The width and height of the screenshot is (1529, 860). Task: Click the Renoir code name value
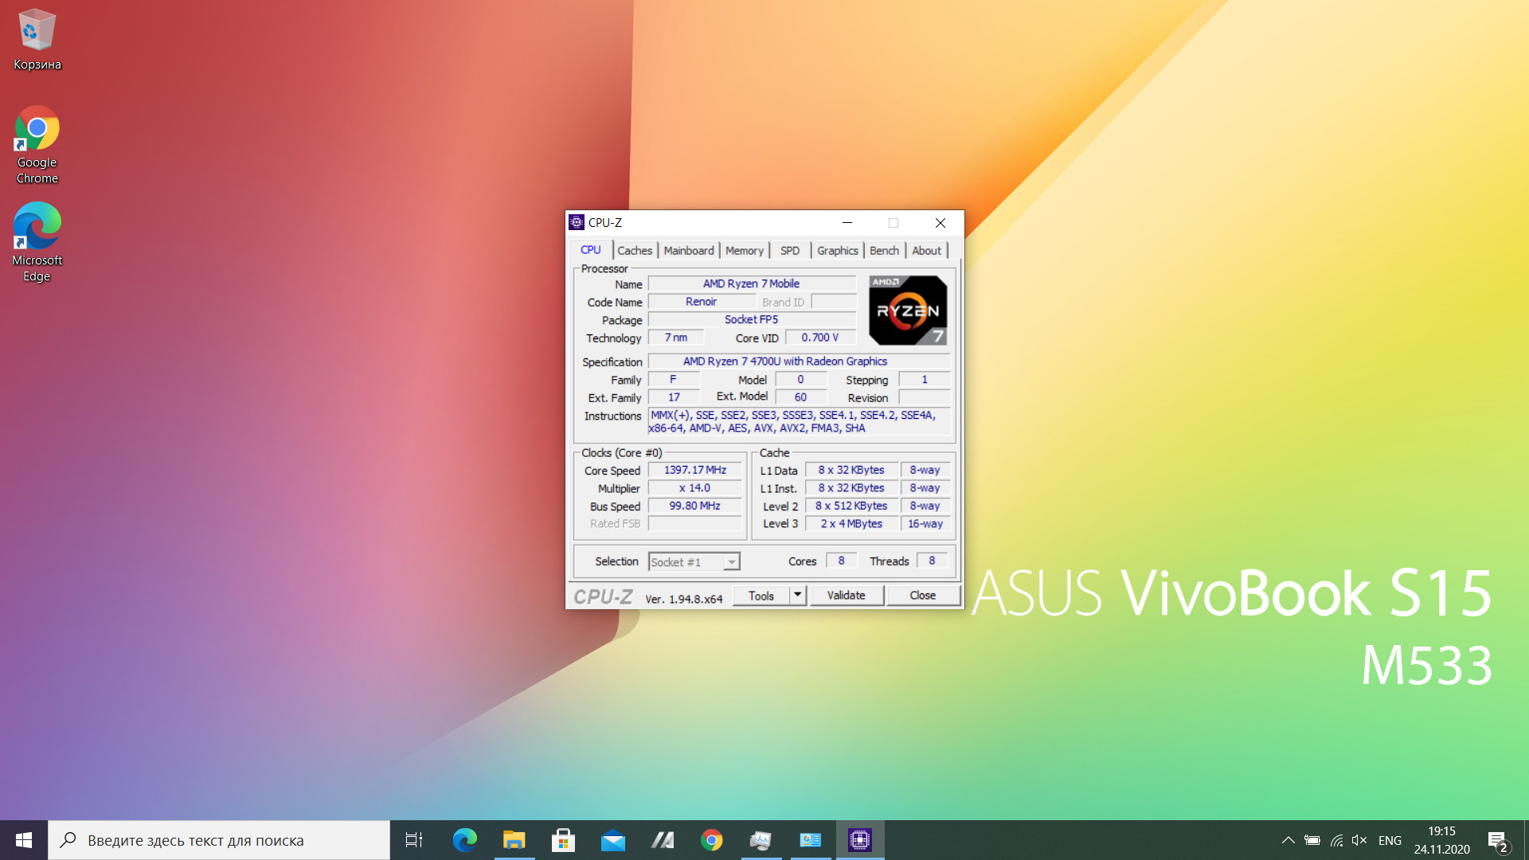tap(702, 302)
